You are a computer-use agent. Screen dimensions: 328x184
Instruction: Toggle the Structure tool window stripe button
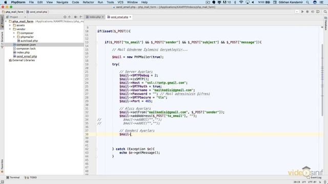[x=2, y=40]
